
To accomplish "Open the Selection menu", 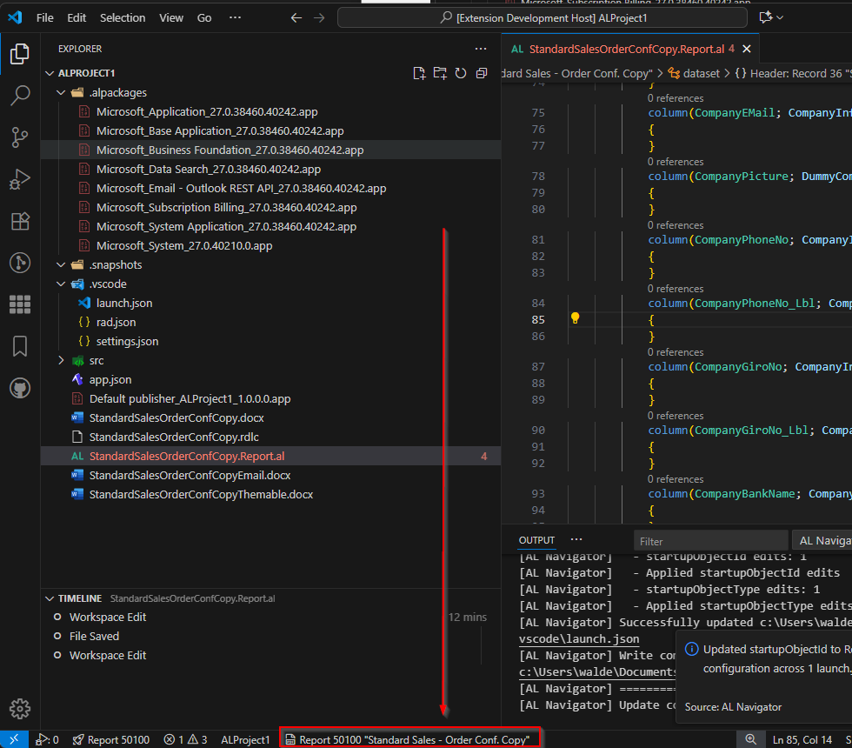I will pyautogui.click(x=123, y=17).
